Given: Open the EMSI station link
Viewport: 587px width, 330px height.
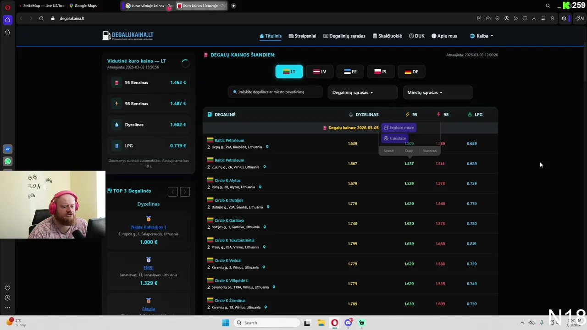Looking at the screenshot, I should coord(149,268).
